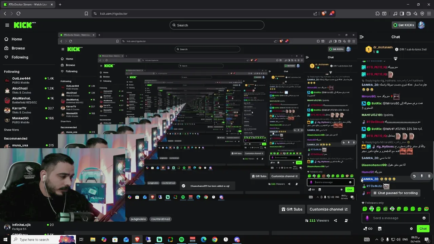The image size is (434, 244).
Task: Click Chat send button
Action: click(423, 229)
